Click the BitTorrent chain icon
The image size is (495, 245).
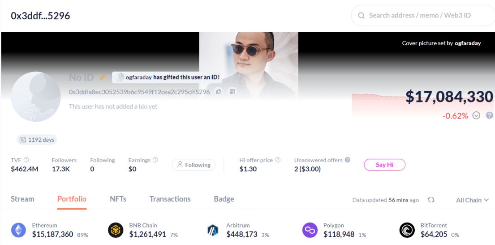click(x=407, y=230)
